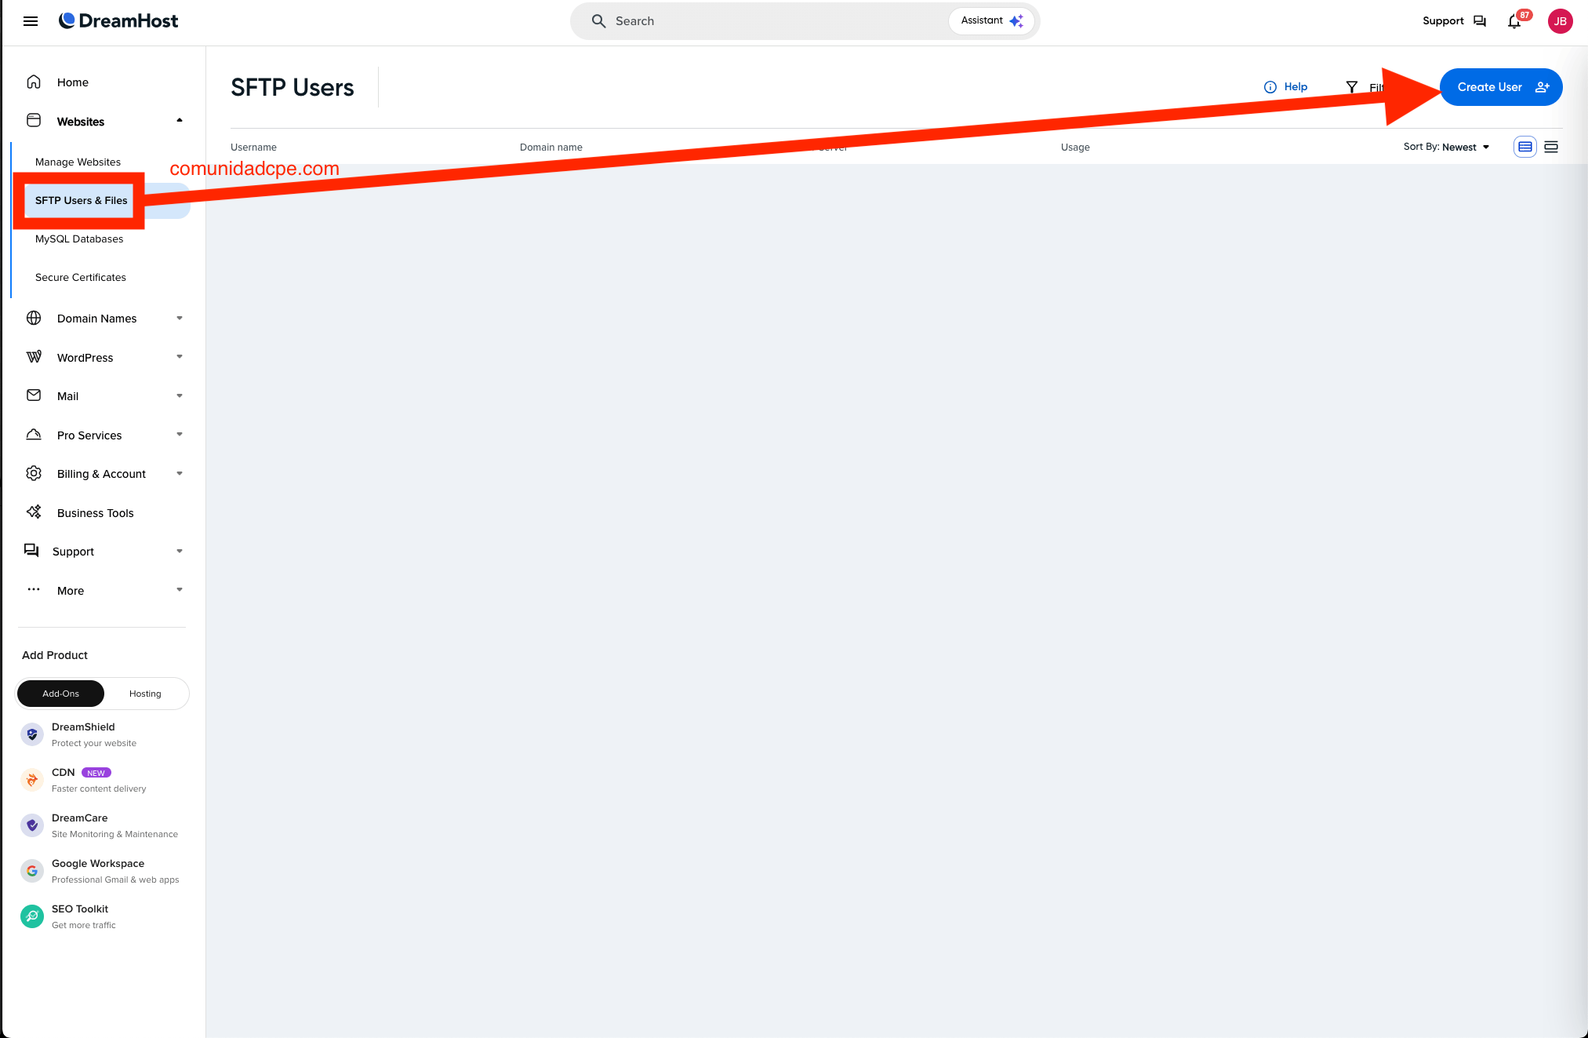1588x1038 pixels.
Task: Click the Filter funnel icon
Action: point(1352,87)
